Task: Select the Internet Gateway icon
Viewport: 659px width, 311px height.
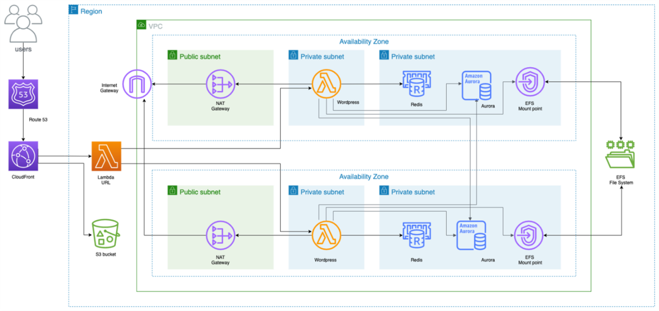Action: [x=137, y=84]
